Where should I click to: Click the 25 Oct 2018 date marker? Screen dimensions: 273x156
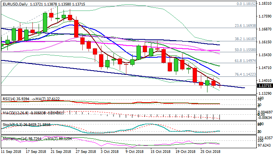pos(210,151)
